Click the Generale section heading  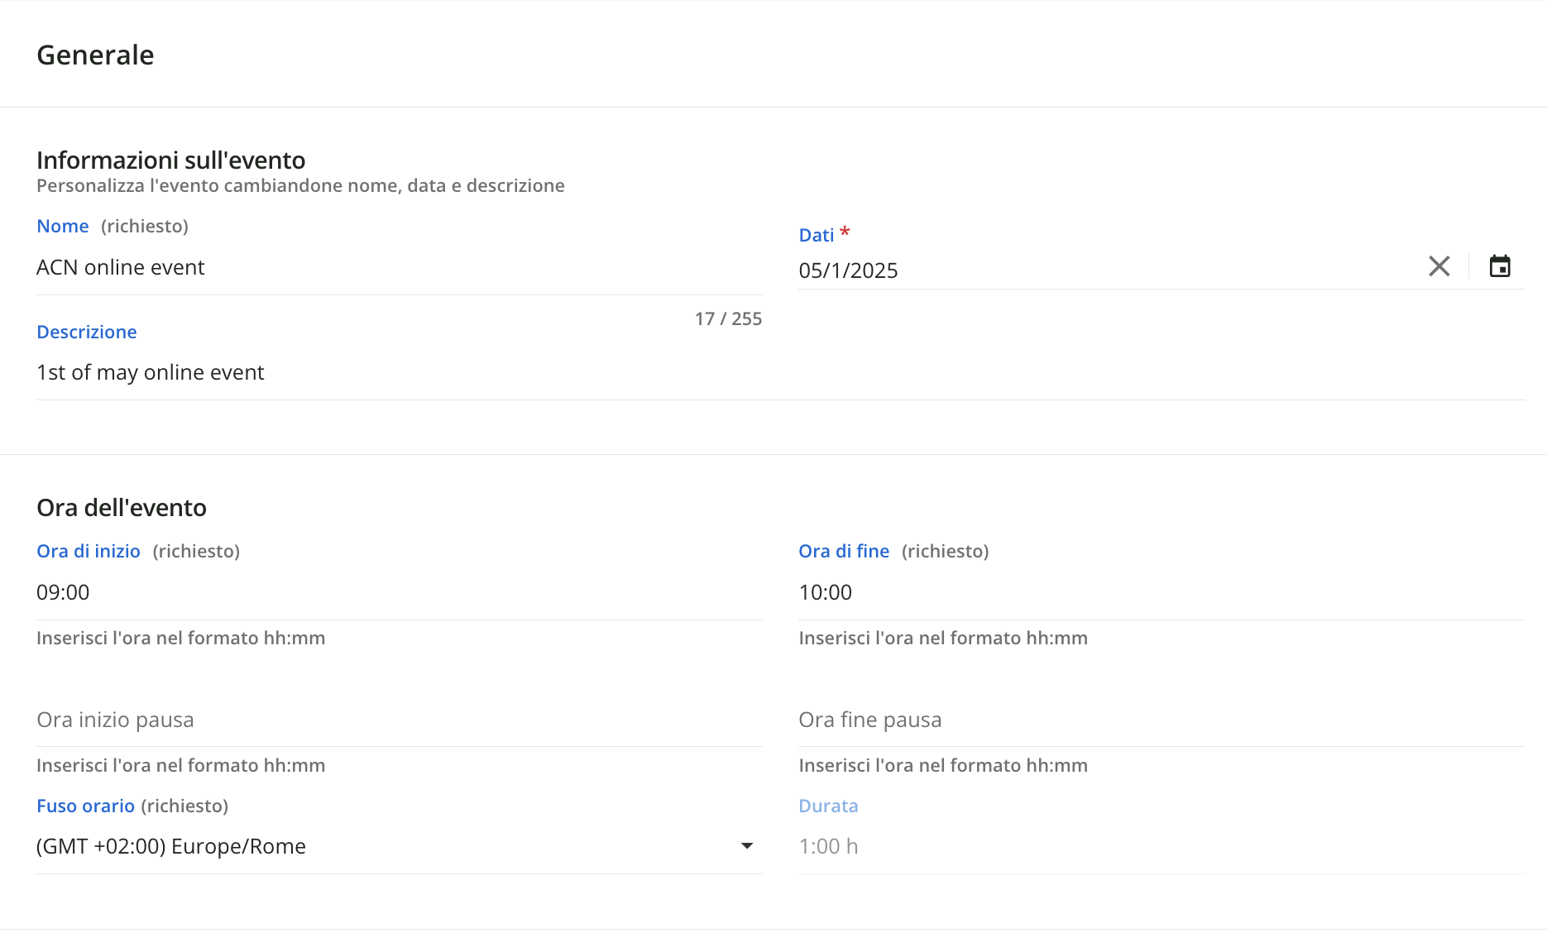(x=95, y=55)
